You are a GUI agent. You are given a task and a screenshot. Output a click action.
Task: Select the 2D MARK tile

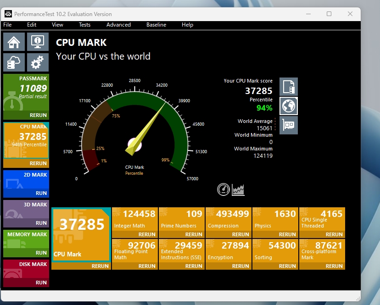coord(26,179)
